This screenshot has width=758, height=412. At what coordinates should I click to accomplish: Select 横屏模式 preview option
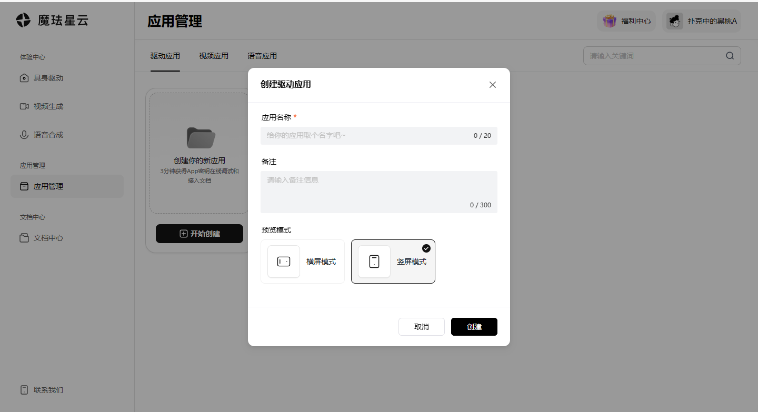click(x=303, y=262)
